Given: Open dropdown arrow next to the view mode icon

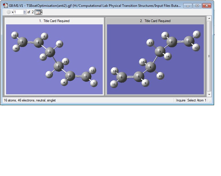Looking at the screenshot, I should (x=41, y=12).
